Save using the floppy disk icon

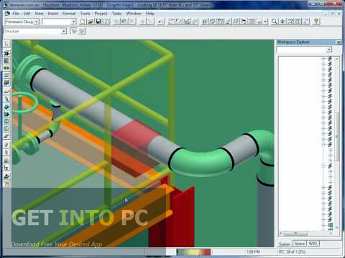(x=98, y=21)
